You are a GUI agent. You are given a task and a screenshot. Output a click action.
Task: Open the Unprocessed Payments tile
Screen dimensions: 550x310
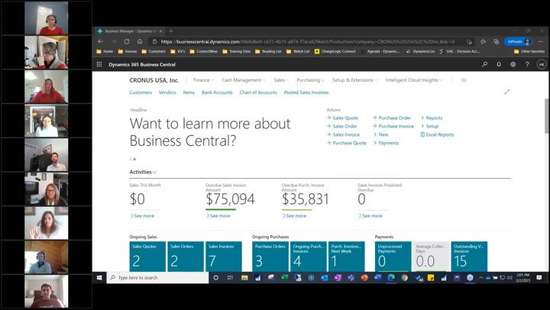coord(393,257)
